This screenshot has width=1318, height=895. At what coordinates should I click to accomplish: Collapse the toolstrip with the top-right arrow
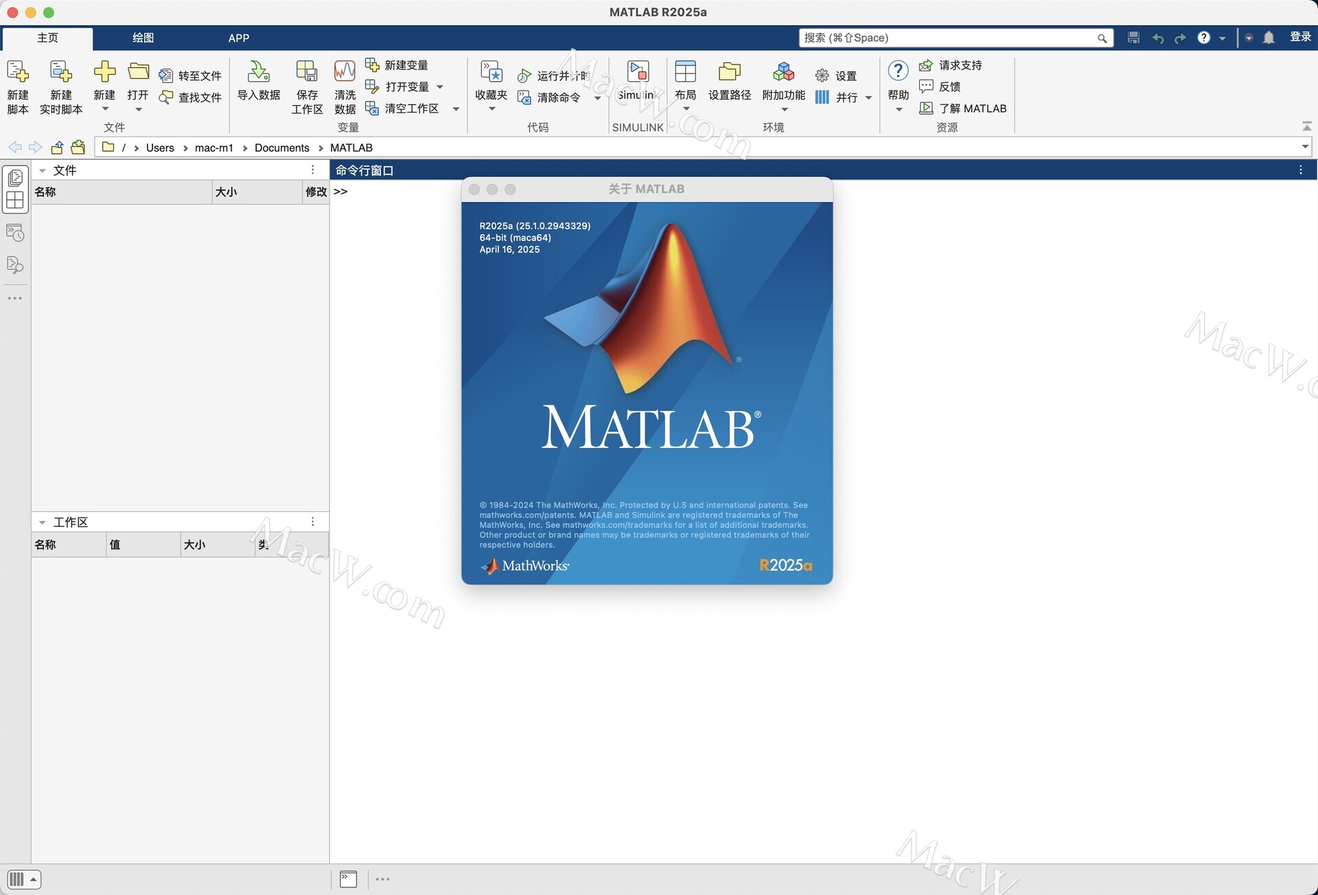pyautogui.click(x=1306, y=126)
